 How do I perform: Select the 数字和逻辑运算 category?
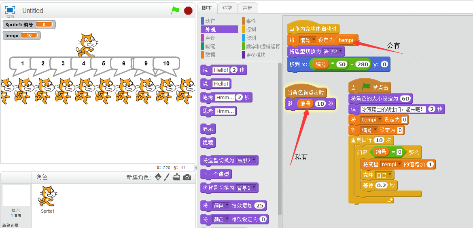coord(263,46)
